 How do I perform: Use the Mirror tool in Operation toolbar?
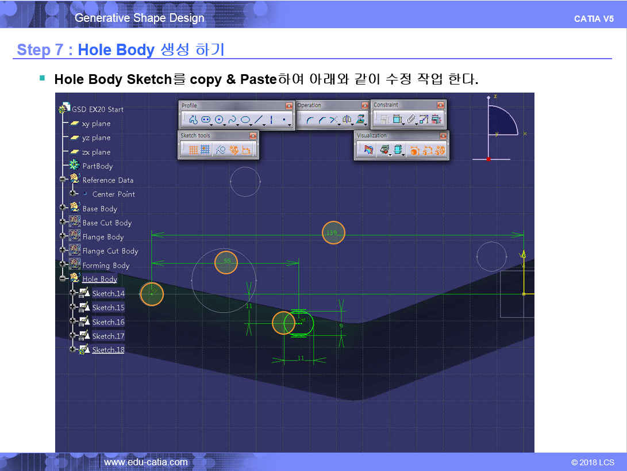click(x=347, y=120)
